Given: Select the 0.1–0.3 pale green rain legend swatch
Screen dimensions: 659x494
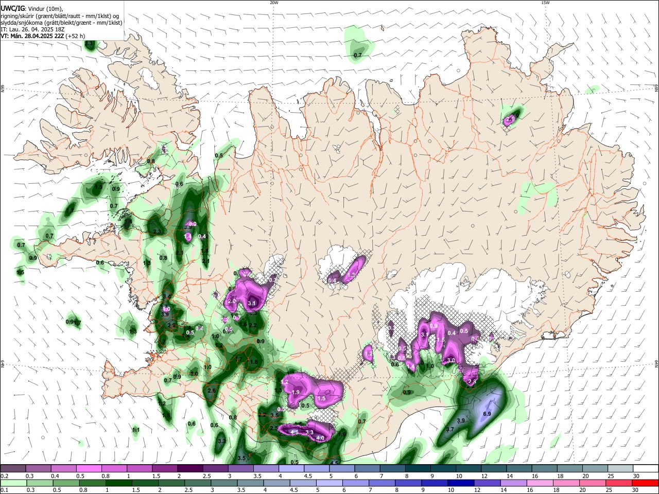Looking at the screenshot, I should [13, 483].
